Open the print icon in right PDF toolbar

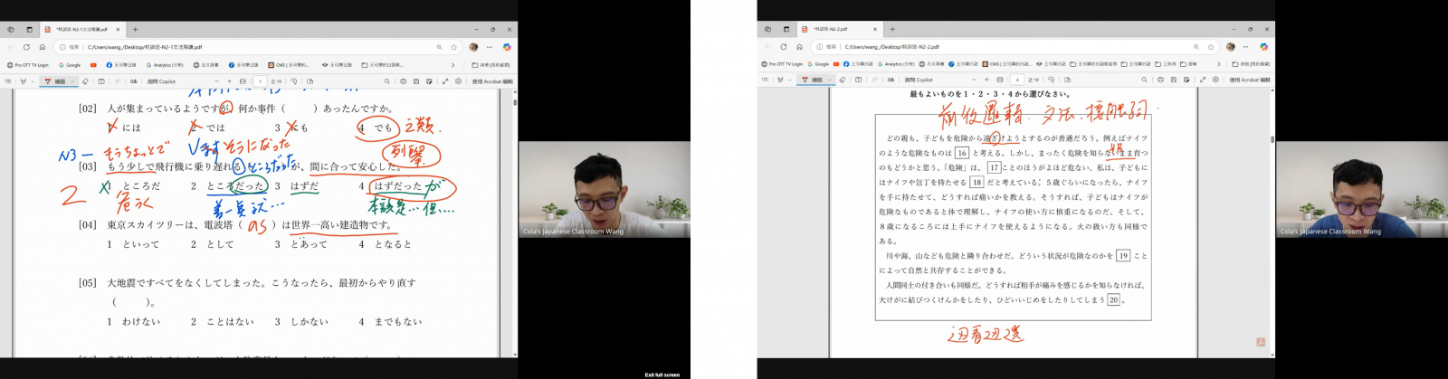coord(1160,80)
